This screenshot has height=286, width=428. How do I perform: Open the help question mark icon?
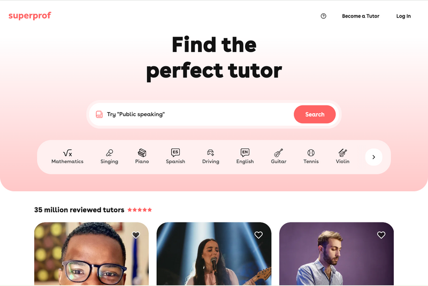[x=324, y=16]
